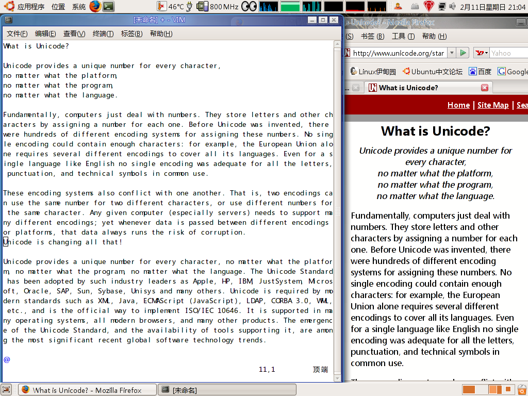Image resolution: width=528 pixels, height=396 pixels.
Task: Close the partially hidden left Firefox tab
Action: coord(356,88)
